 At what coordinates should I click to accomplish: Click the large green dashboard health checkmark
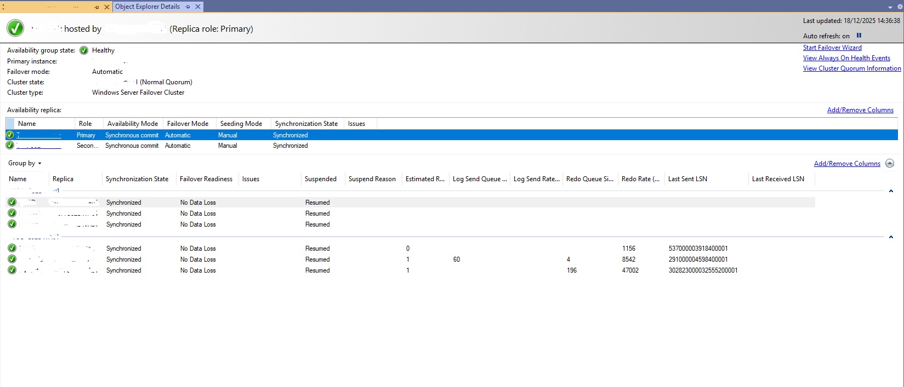(x=15, y=28)
